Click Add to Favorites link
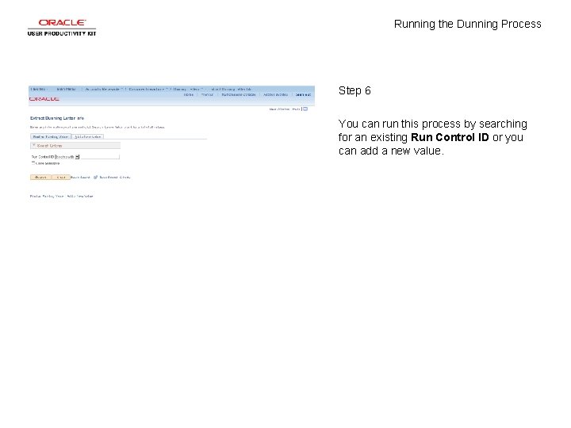The width and height of the screenshot is (571, 428). point(275,94)
